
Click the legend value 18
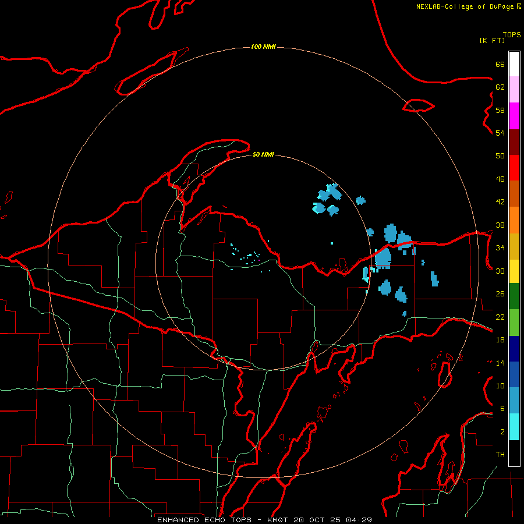pos(500,340)
